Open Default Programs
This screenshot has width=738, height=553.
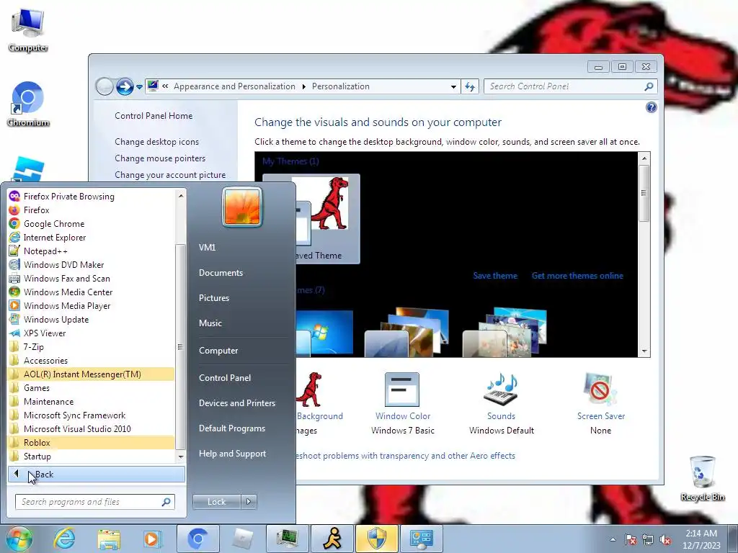click(232, 428)
